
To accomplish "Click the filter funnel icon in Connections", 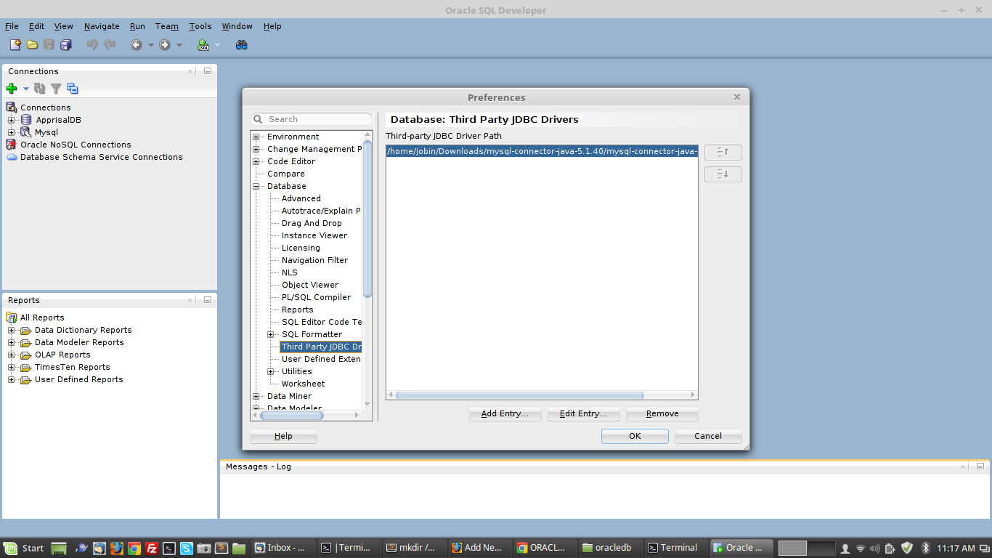I will point(56,89).
